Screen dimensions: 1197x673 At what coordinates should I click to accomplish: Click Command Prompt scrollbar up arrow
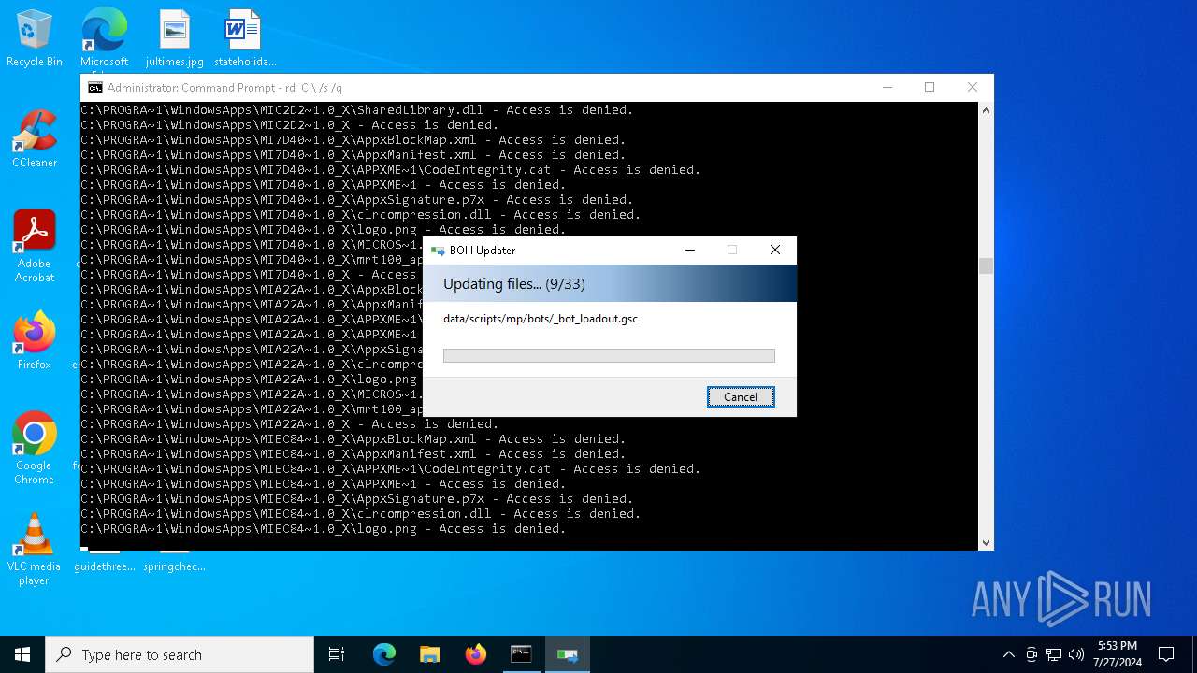(986, 110)
